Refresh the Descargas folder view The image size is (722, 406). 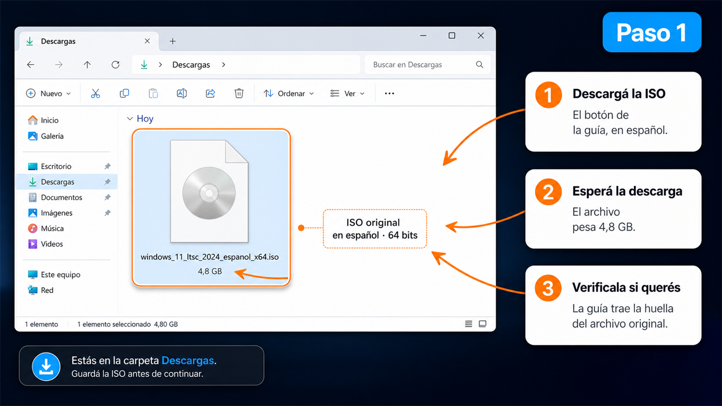[x=115, y=64]
